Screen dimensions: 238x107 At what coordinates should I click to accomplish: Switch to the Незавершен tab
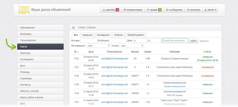pos(103,35)
